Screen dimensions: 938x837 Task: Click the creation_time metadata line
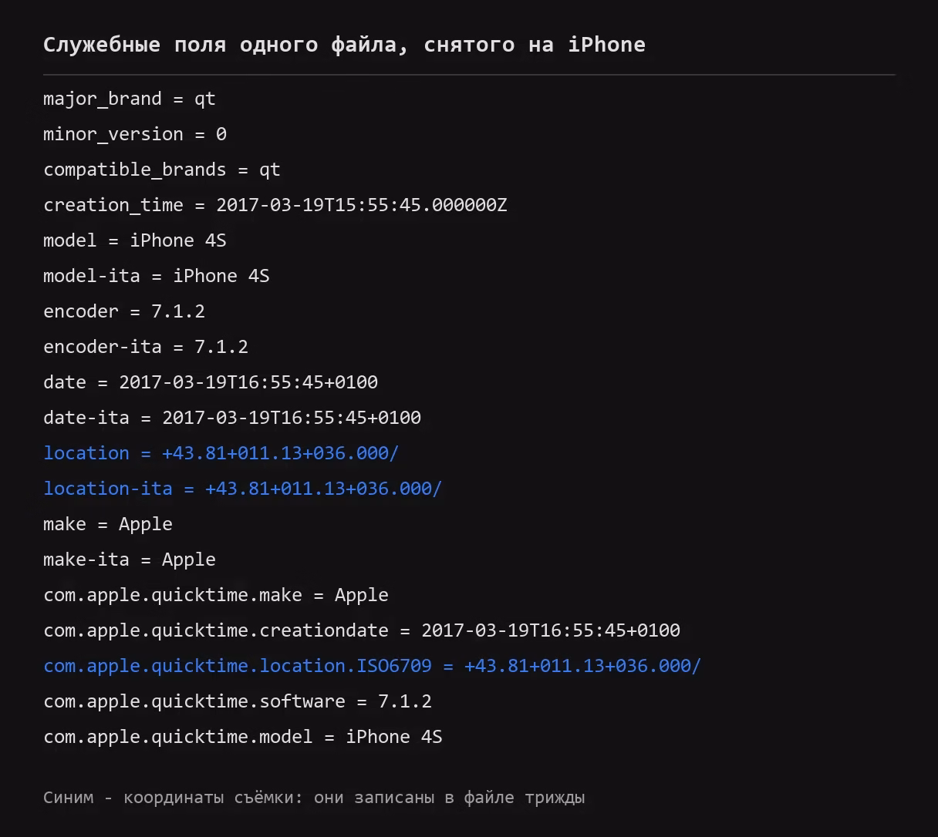[275, 205]
